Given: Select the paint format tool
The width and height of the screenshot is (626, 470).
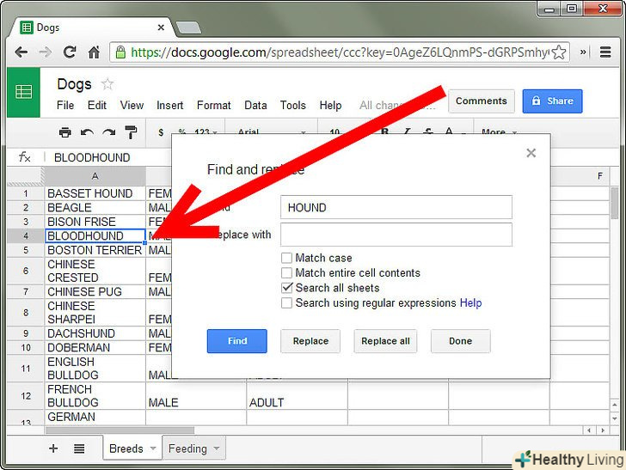Looking at the screenshot, I should click(131, 132).
